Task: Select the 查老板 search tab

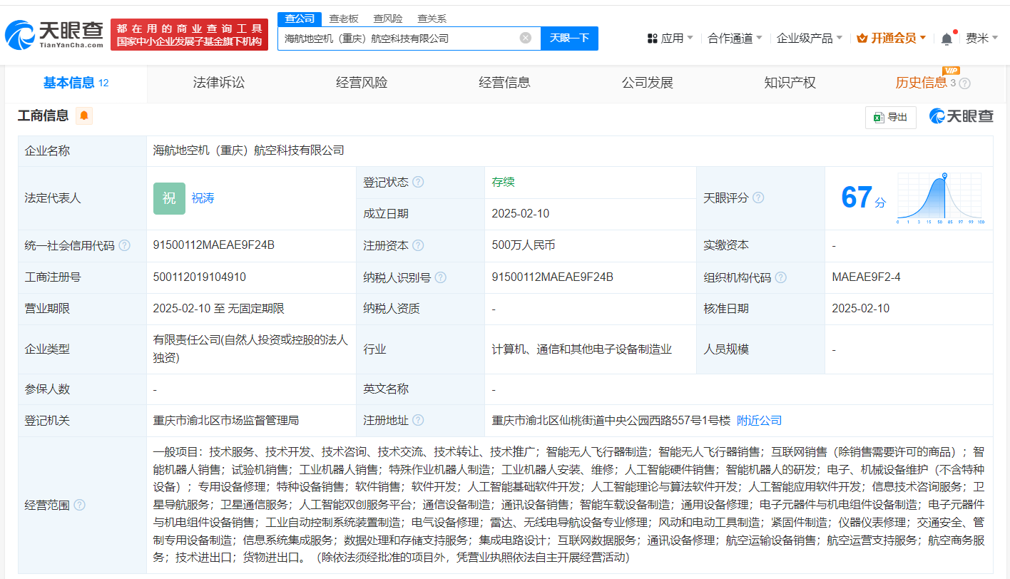Action: [344, 19]
